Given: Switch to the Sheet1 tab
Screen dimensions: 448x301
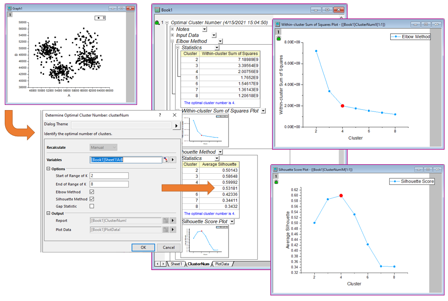Looking at the screenshot, I should pyautogui.click(x=176, y=264).
